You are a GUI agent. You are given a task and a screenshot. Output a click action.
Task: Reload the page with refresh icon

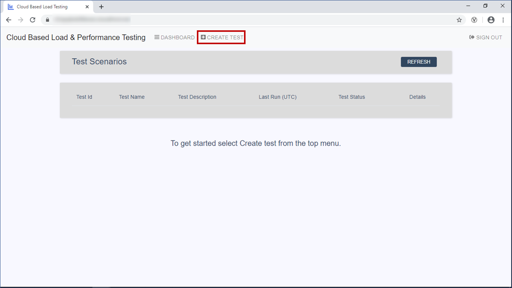pyautogui.click(x=33, y=20)
